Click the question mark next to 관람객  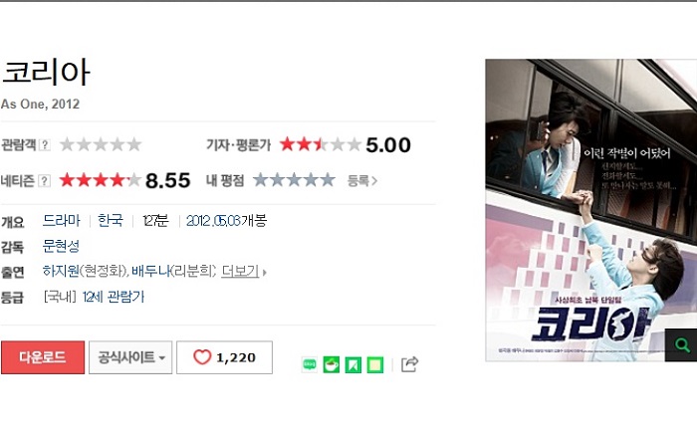45,144
